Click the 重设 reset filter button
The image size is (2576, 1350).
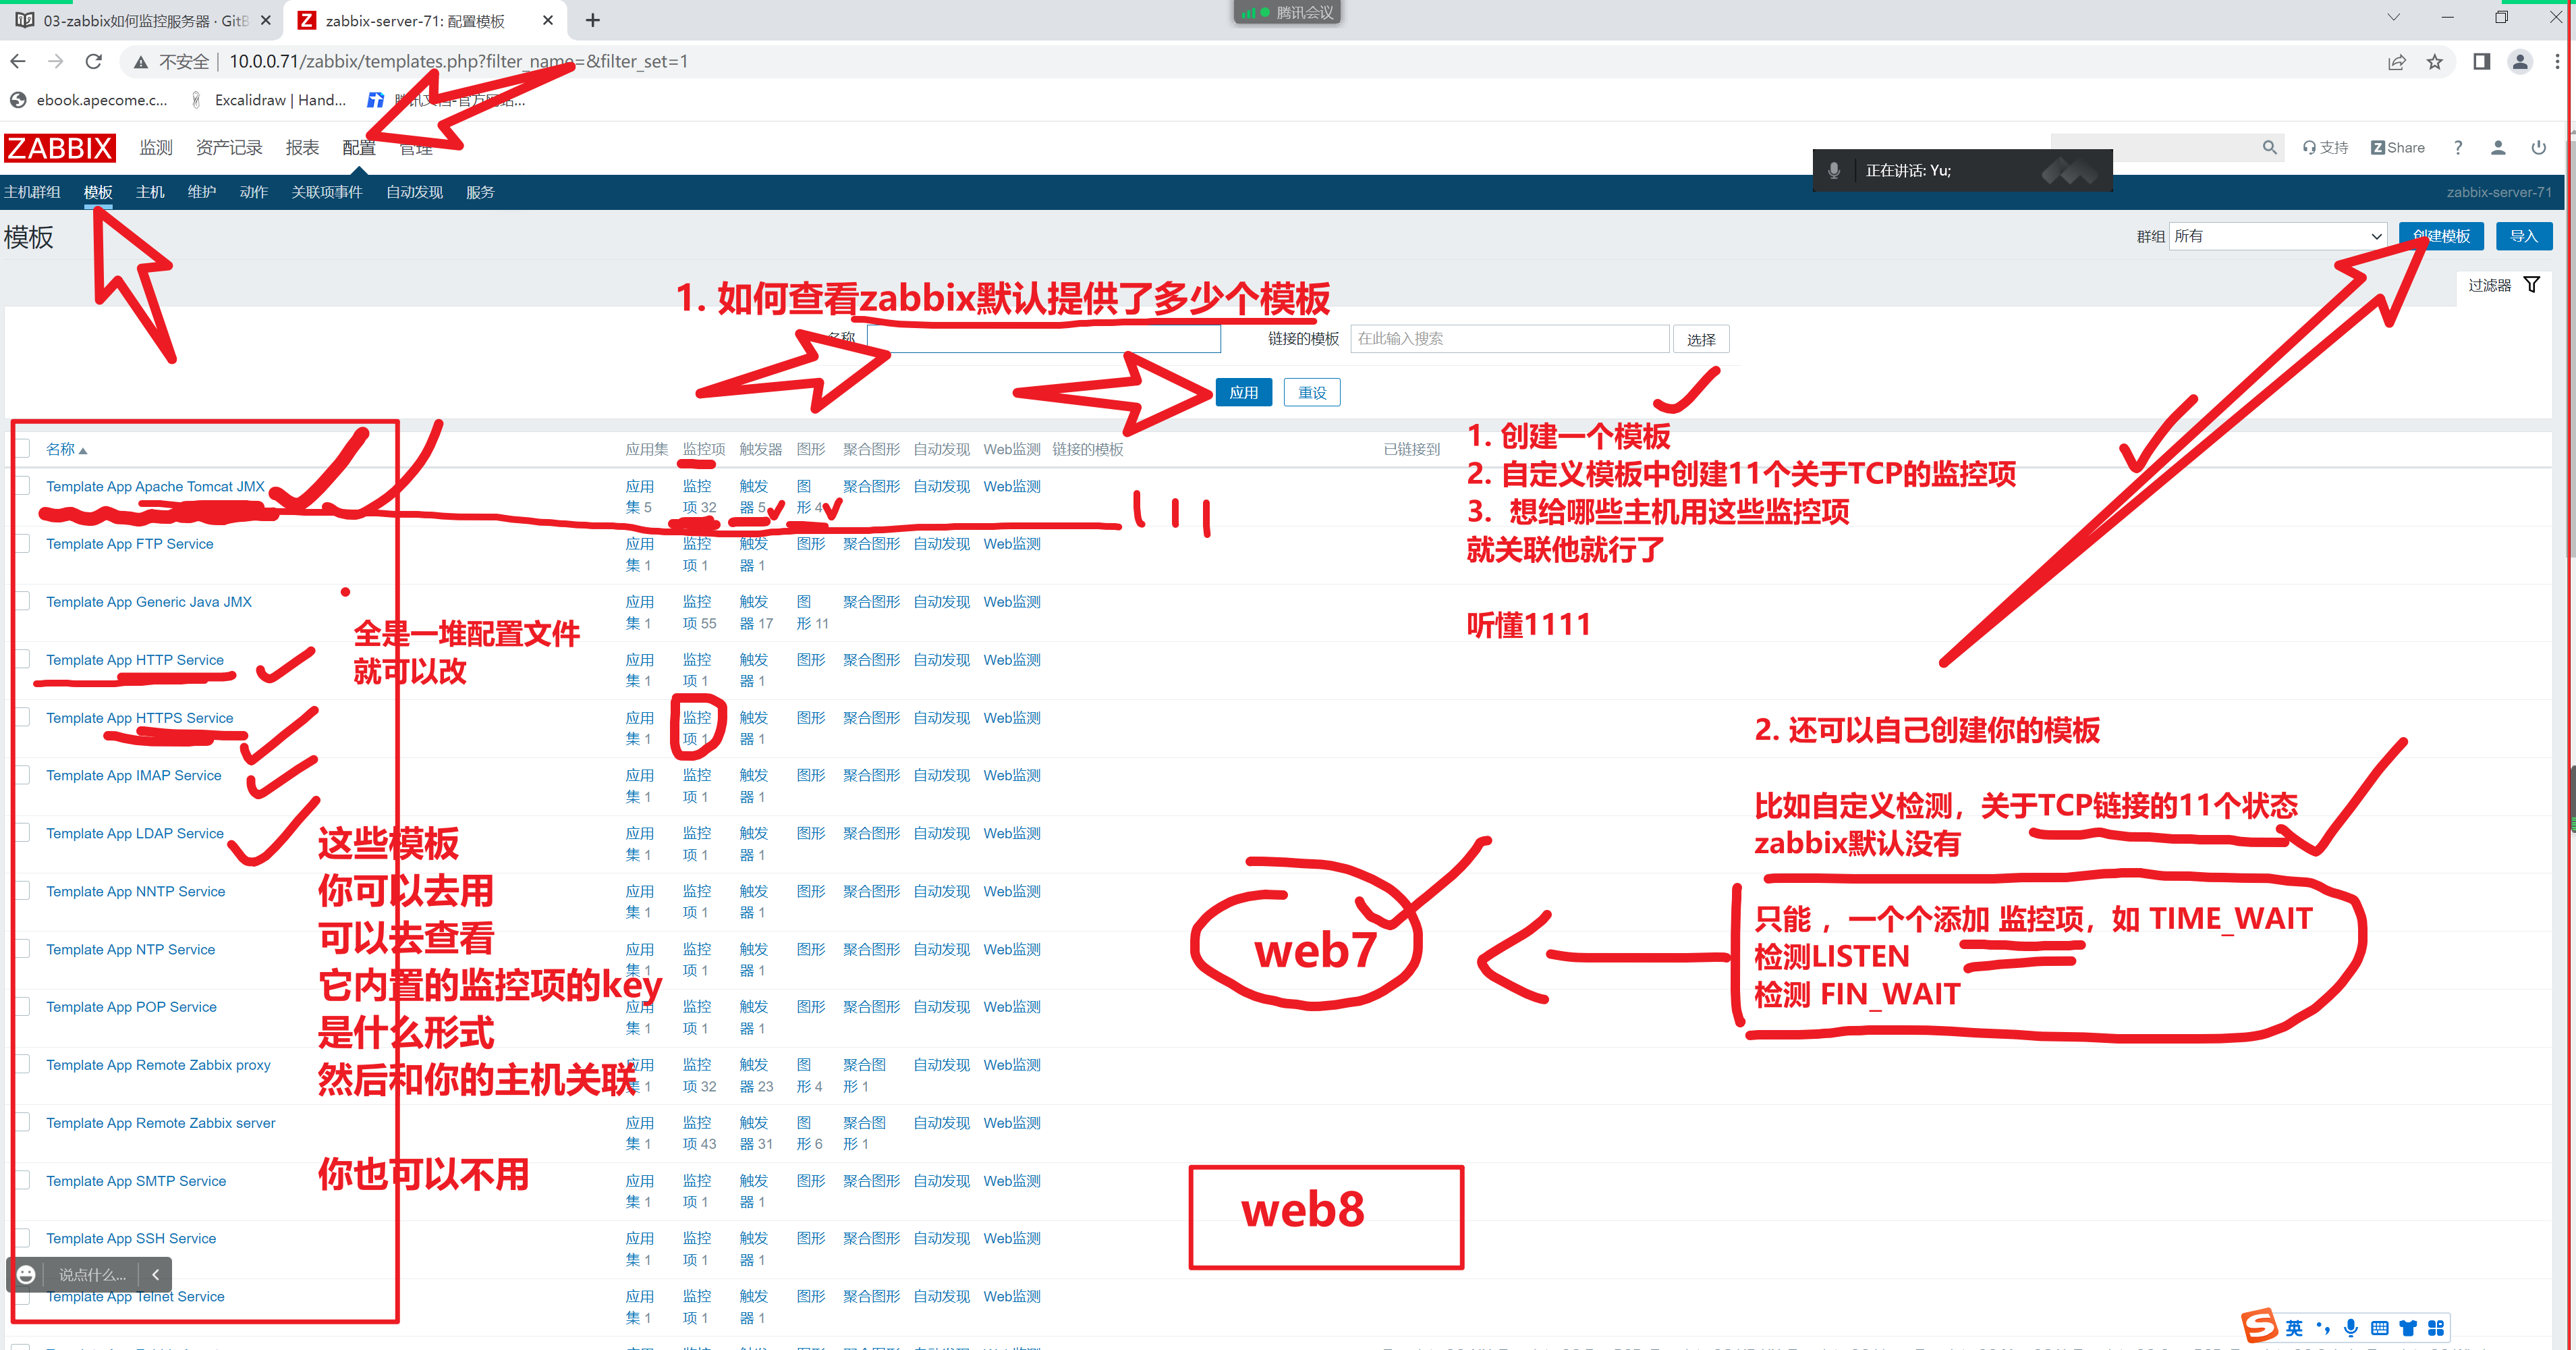click(1312, 394)
